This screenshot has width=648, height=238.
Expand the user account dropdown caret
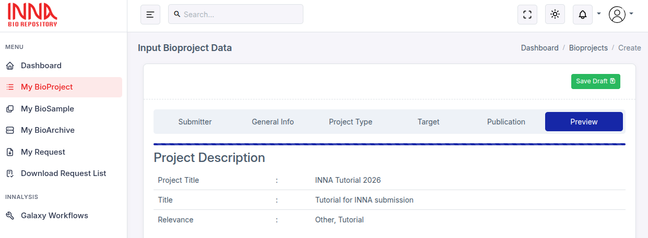(x=631, y=14)
